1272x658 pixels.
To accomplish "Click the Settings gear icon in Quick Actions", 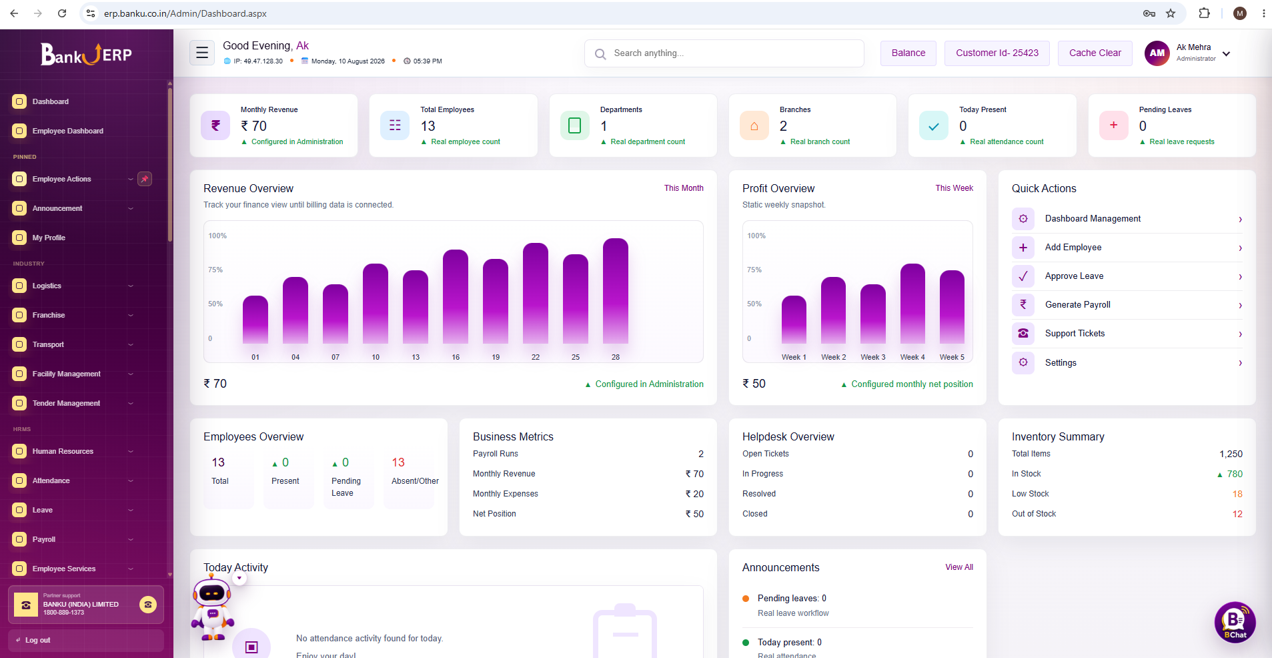I will 1023,362.
